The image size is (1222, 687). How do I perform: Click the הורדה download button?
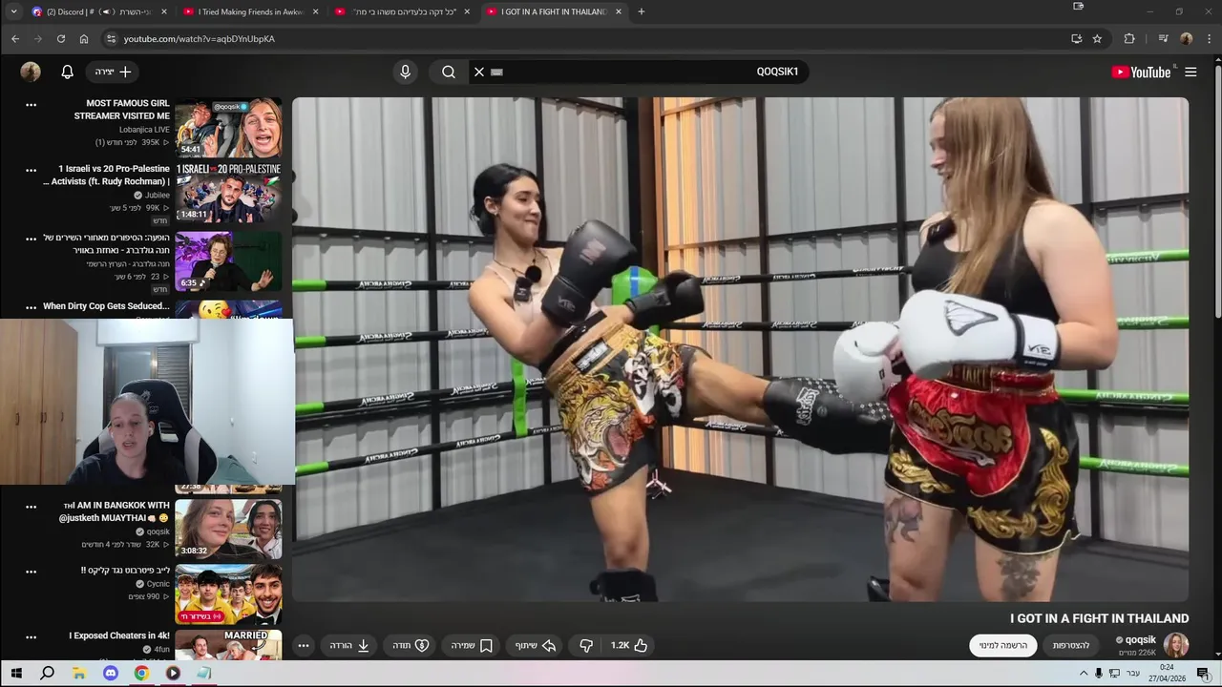pos(349,645)
